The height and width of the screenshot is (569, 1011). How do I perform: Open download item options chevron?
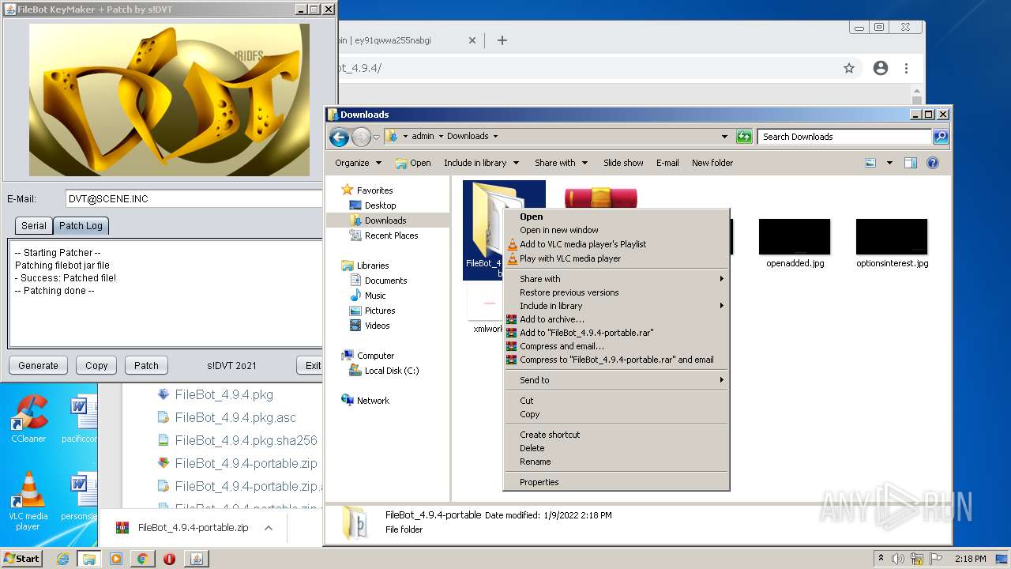(268, 528)
